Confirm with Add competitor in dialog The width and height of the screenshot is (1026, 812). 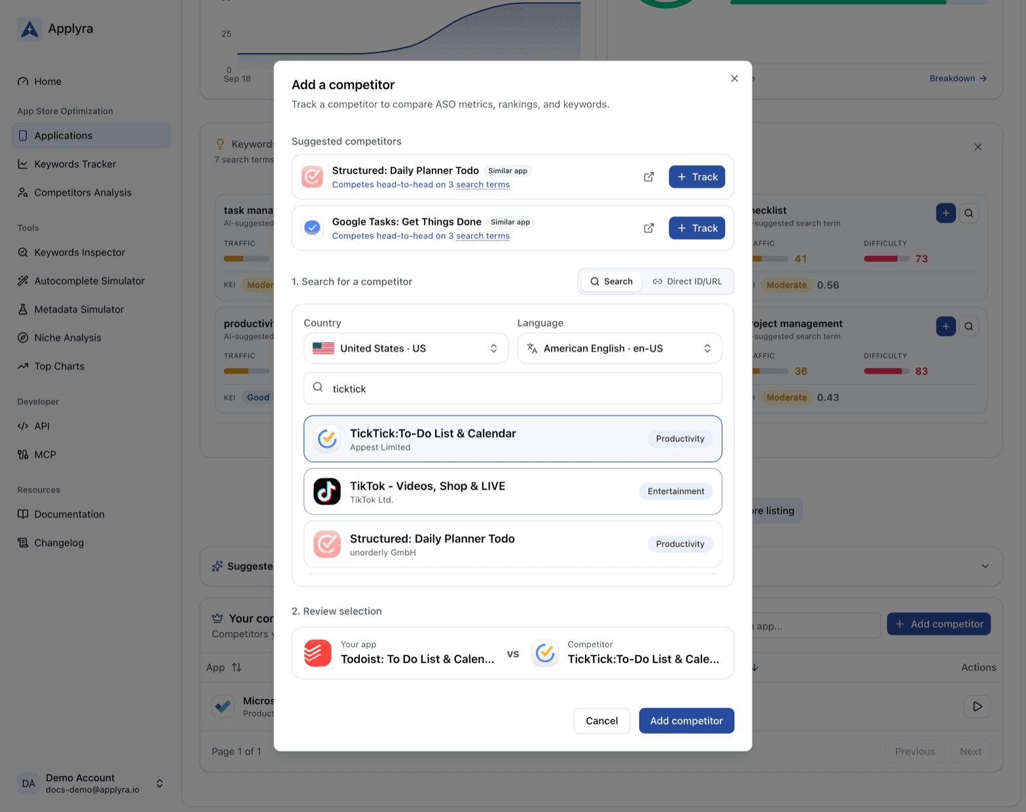click(686, 721)
